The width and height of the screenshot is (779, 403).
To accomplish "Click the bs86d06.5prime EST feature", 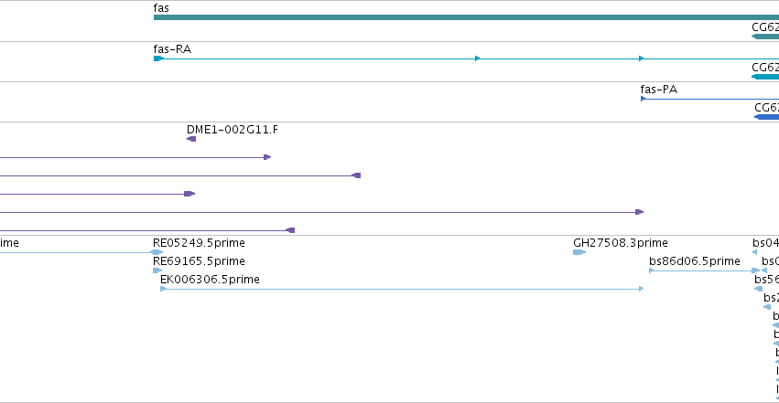I will coord(704,270).
